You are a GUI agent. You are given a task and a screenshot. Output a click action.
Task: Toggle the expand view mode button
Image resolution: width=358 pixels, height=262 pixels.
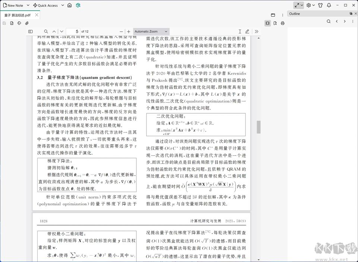(297, 5)
